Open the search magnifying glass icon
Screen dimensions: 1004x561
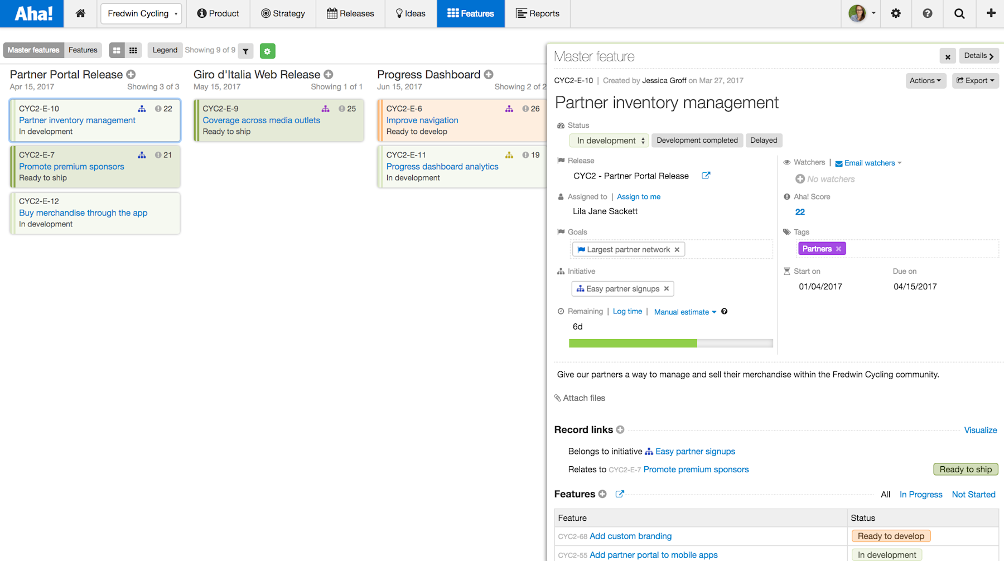coord(959,13)
